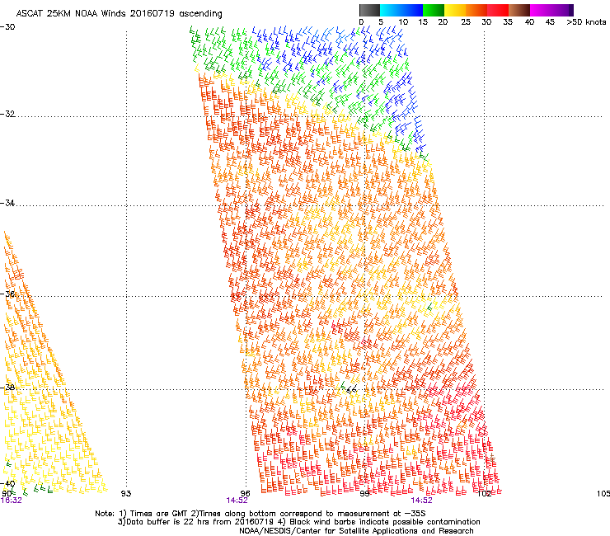Click the 'Data buffer is 22 hrs' note line
Viewport: 610px width, 536px height.
(x=298, y=522)
